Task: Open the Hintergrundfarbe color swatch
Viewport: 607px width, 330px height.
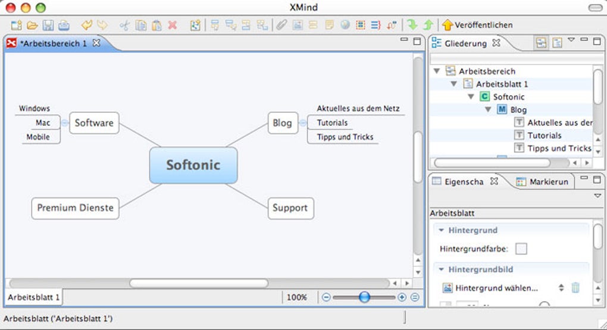Action: click(521, 249)
